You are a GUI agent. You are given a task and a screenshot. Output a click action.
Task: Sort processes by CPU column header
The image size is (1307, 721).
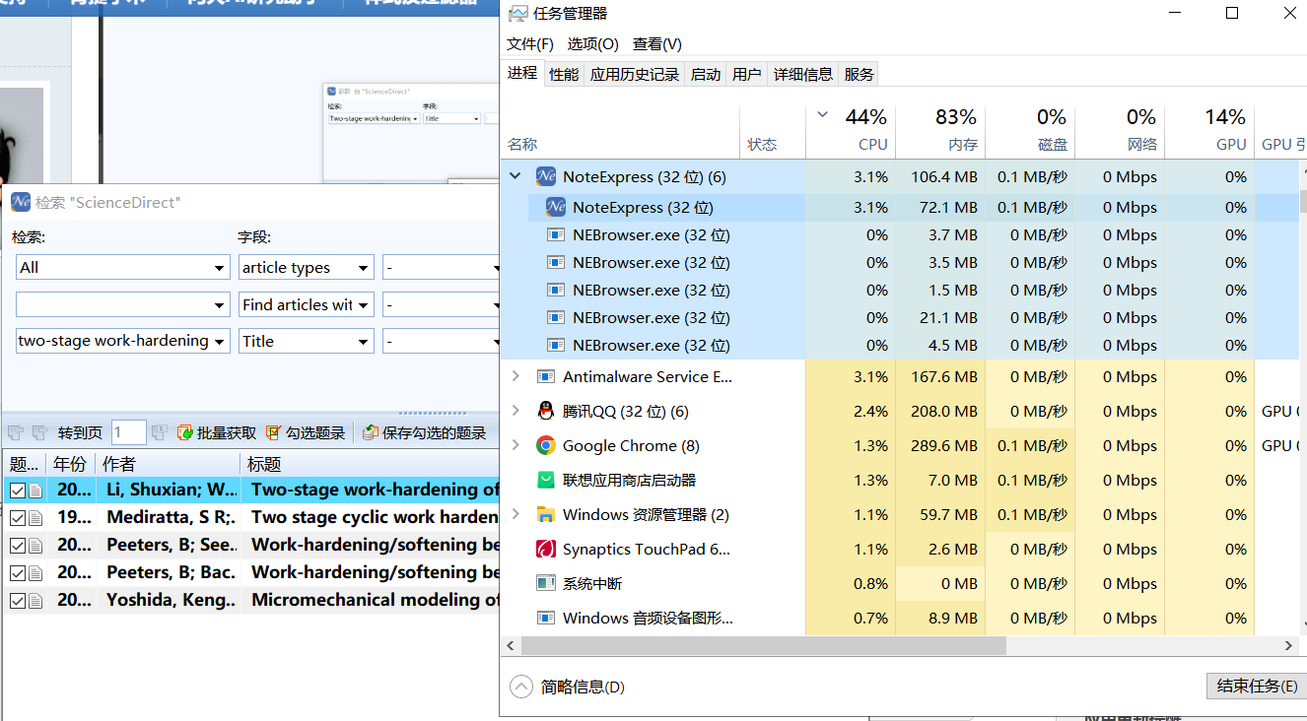[x=852, y=131]
